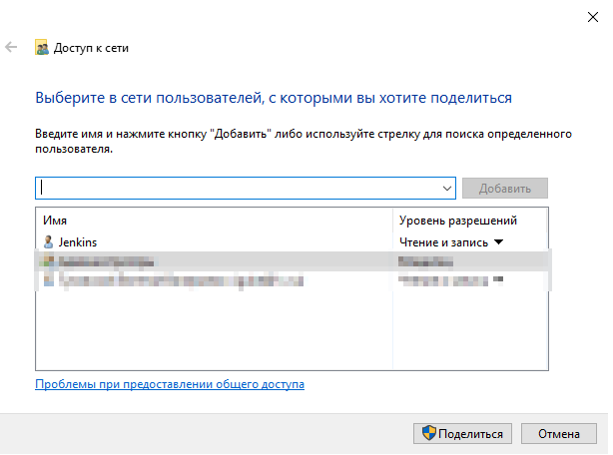
Task: Click the icon of the last blurred list entry
Action: pos(48,281)
